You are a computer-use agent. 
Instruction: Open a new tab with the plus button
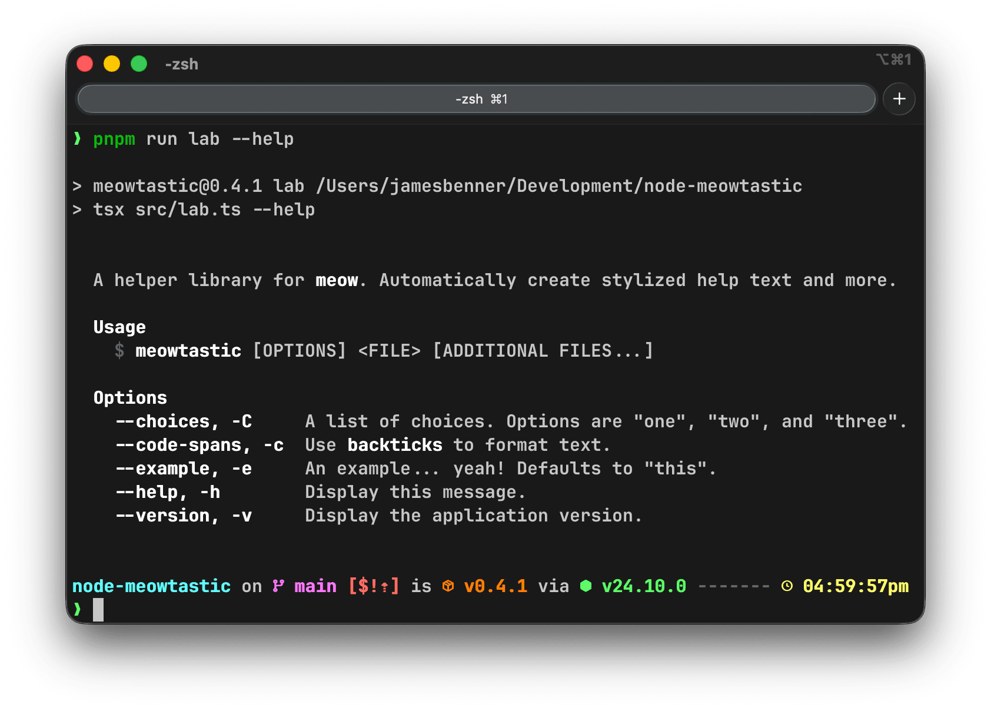[x=899, y=99]
